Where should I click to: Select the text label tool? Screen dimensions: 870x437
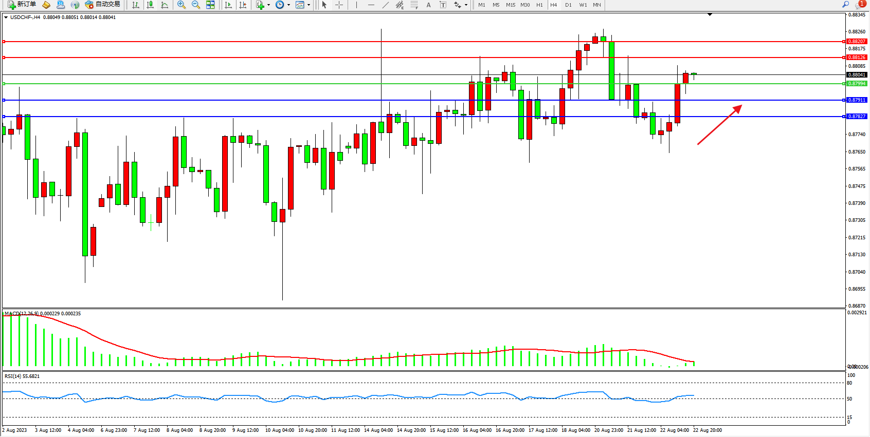(x=428, y=5)
